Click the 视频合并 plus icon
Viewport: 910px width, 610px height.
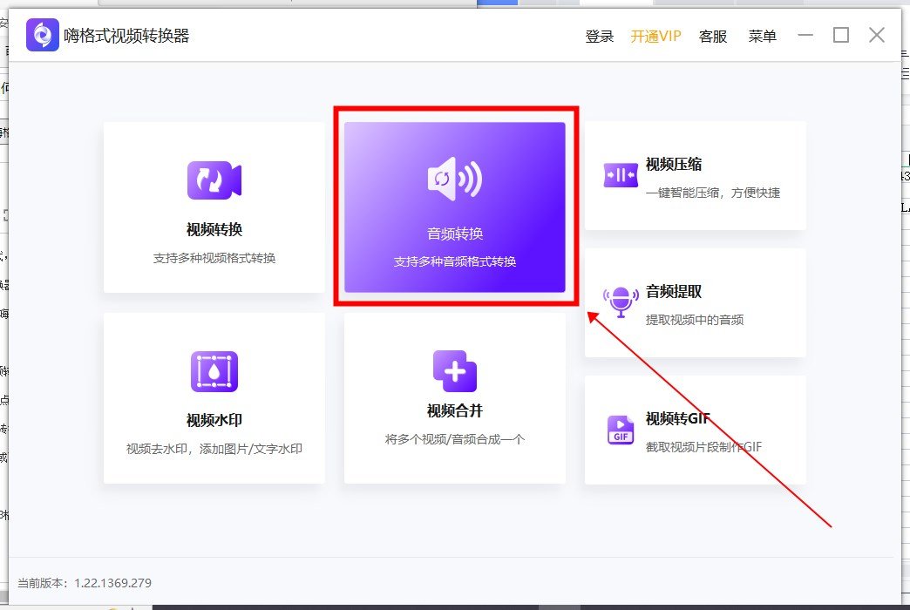coord(454,369)
